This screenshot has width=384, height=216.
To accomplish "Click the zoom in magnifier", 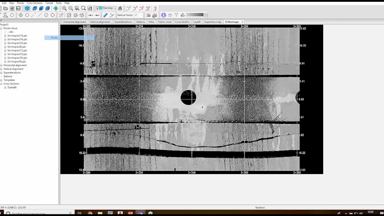I will (64, 8).
